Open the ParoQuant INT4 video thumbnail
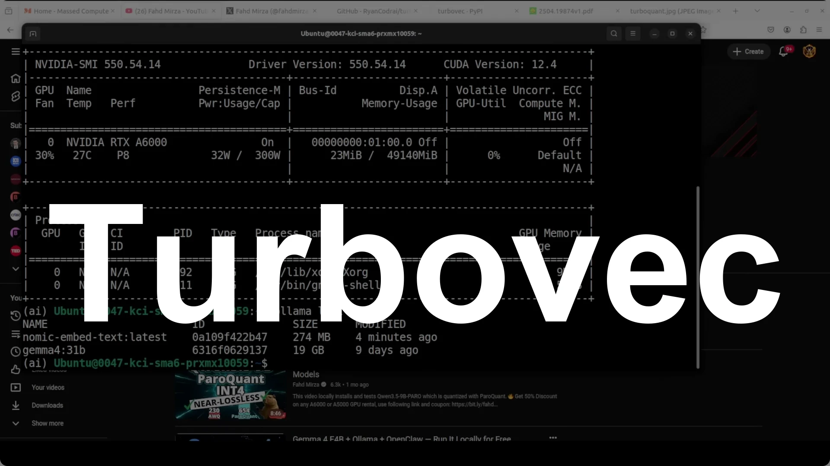The width and height of the screenshot is (830, 466). [x=230, y=395]
